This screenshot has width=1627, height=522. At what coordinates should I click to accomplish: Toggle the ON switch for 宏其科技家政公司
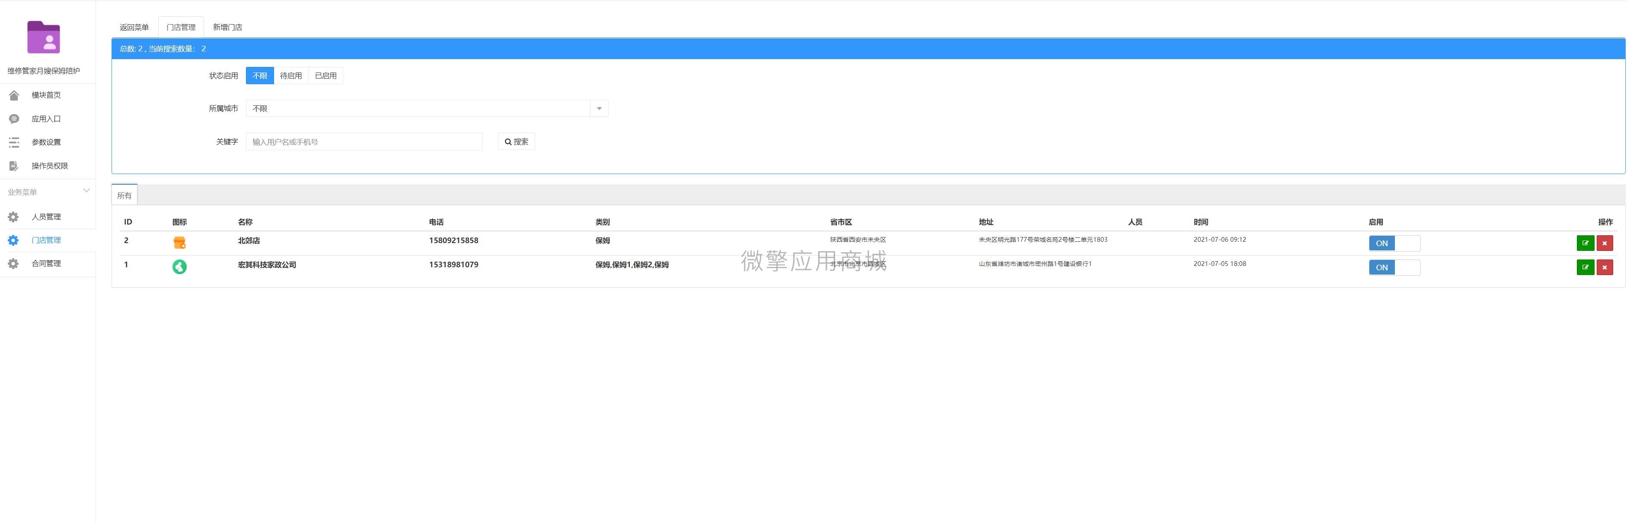(1394, 267)
